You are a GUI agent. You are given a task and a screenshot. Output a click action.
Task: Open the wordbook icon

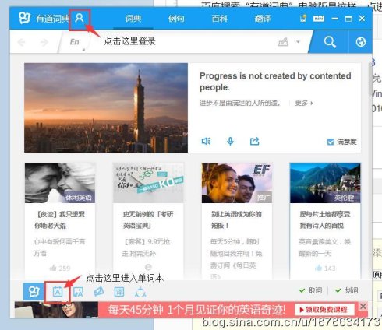point(58,292)
